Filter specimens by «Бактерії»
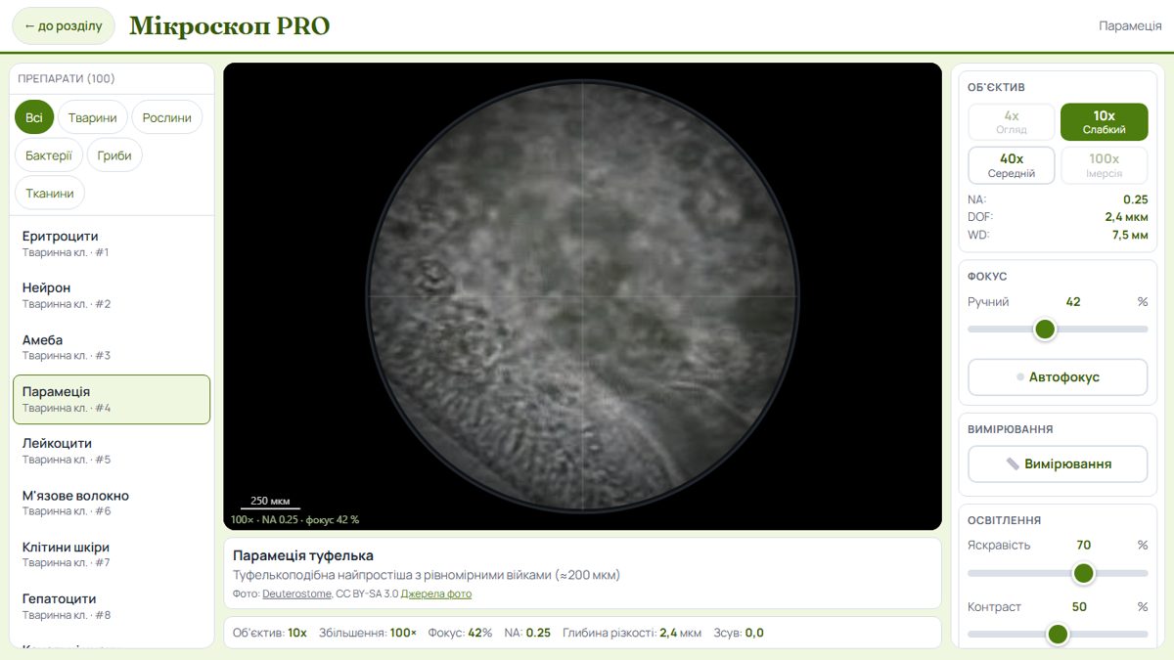Screen dimensions: 1174x660 coord(49,154)
